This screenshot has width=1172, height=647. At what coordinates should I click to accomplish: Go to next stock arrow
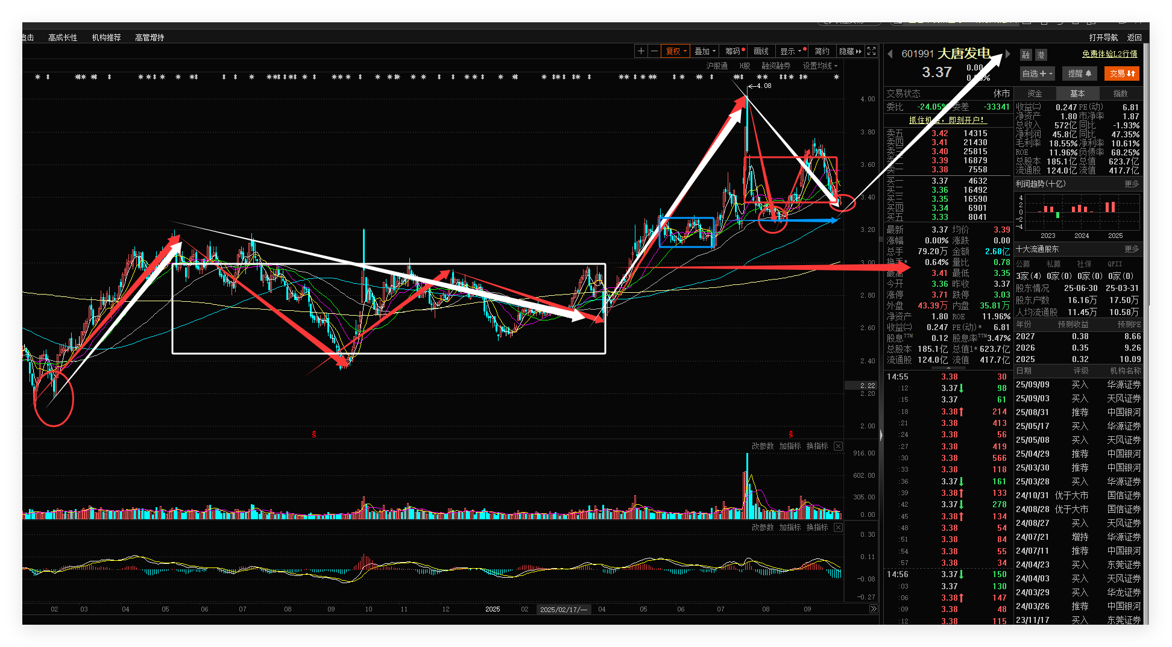click(1007, 54)
